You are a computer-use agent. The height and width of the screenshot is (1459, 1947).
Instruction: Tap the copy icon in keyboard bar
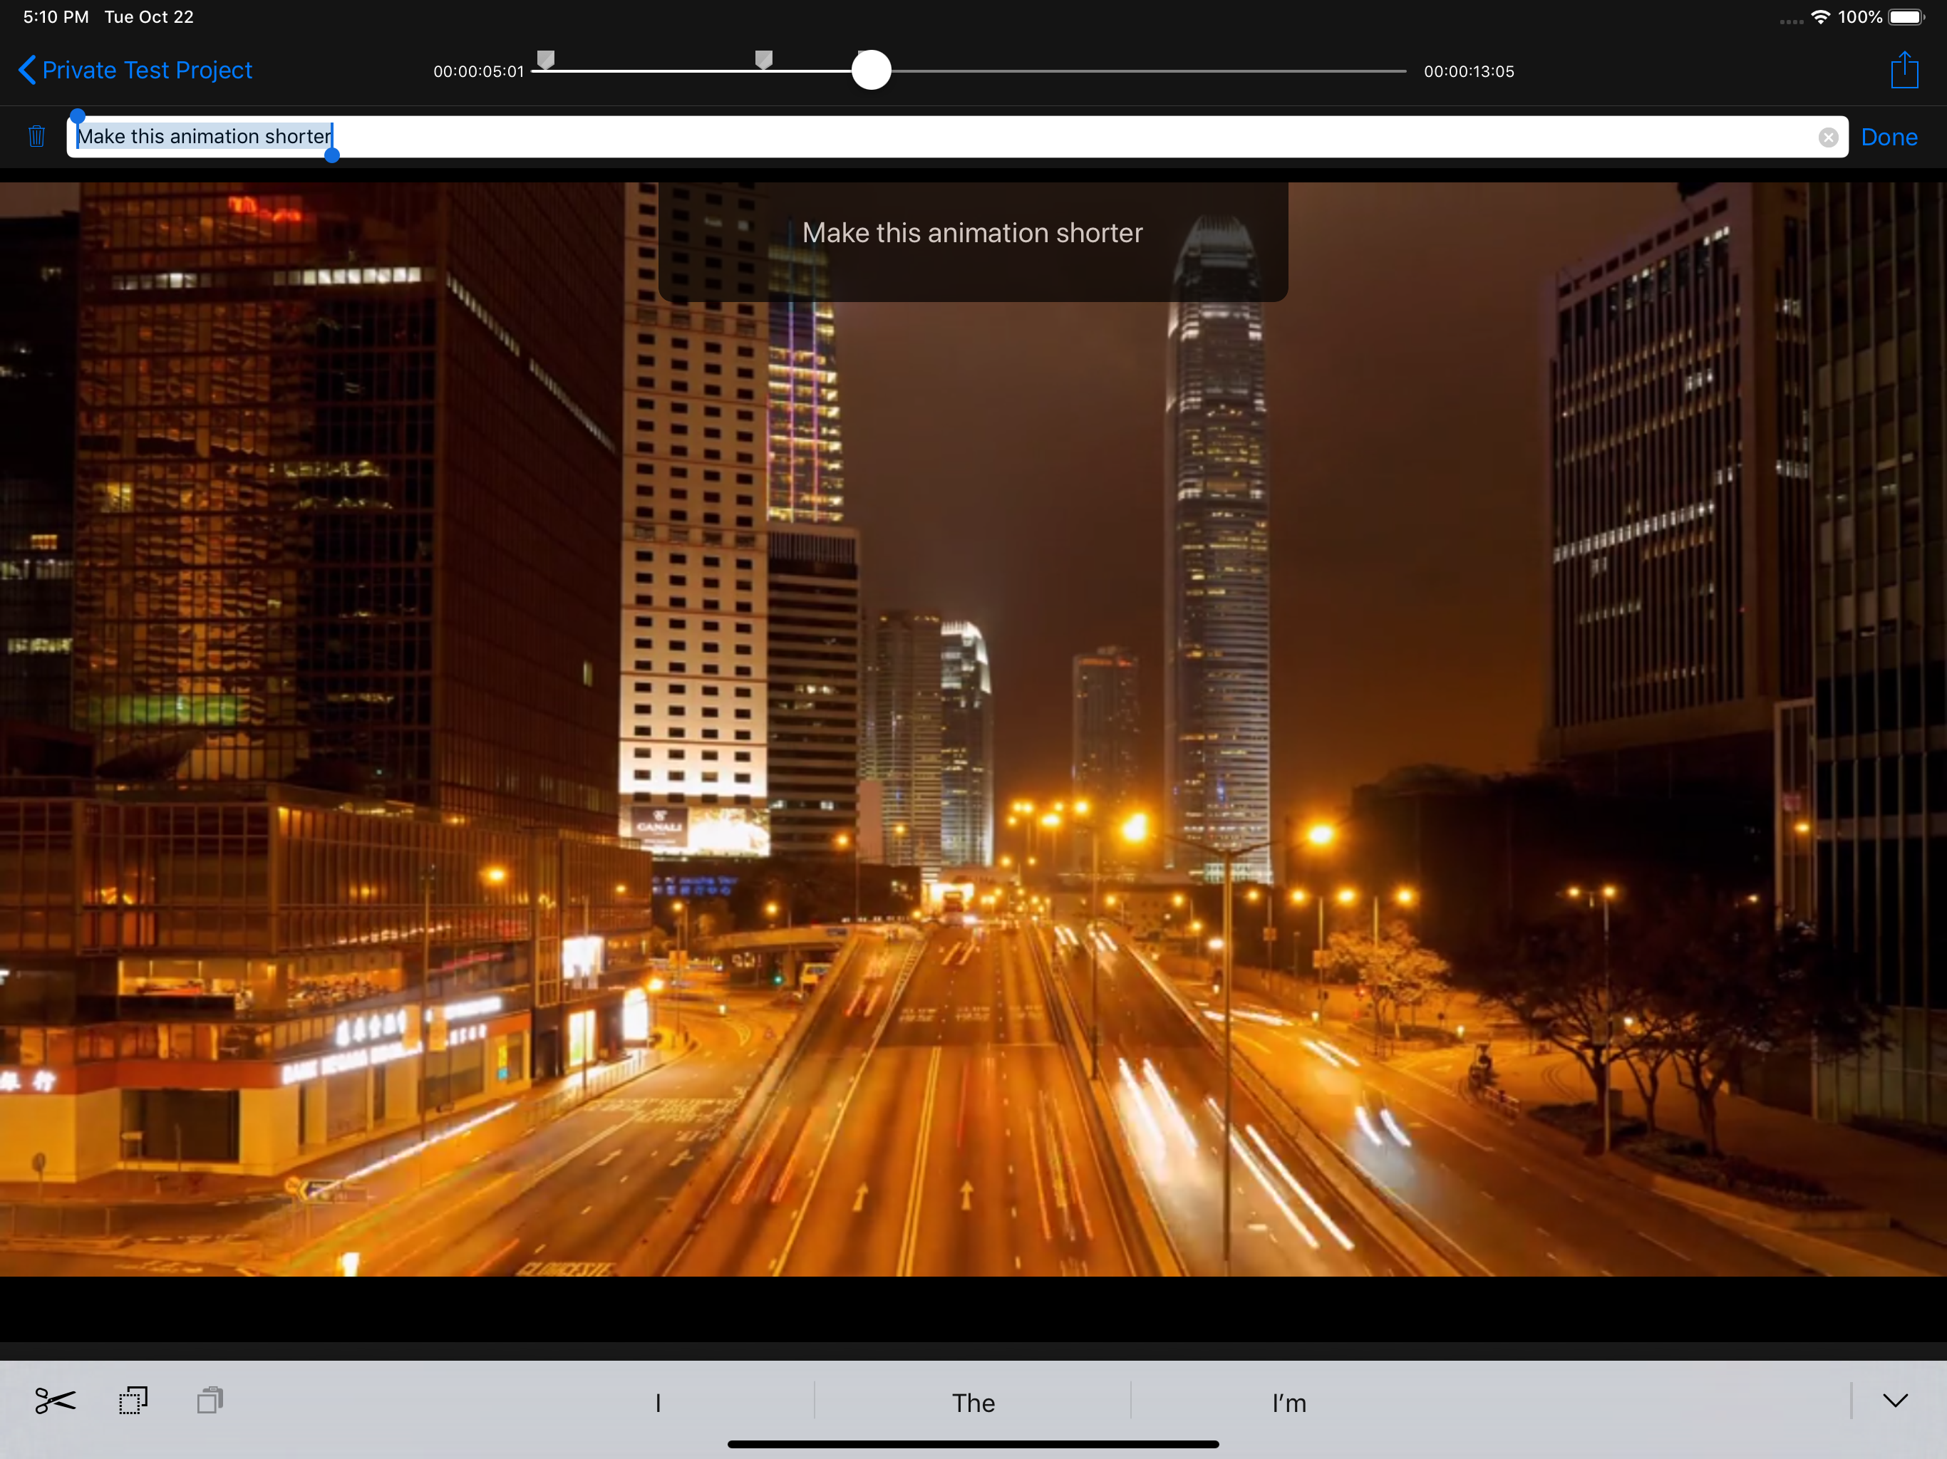(133, 1400)
